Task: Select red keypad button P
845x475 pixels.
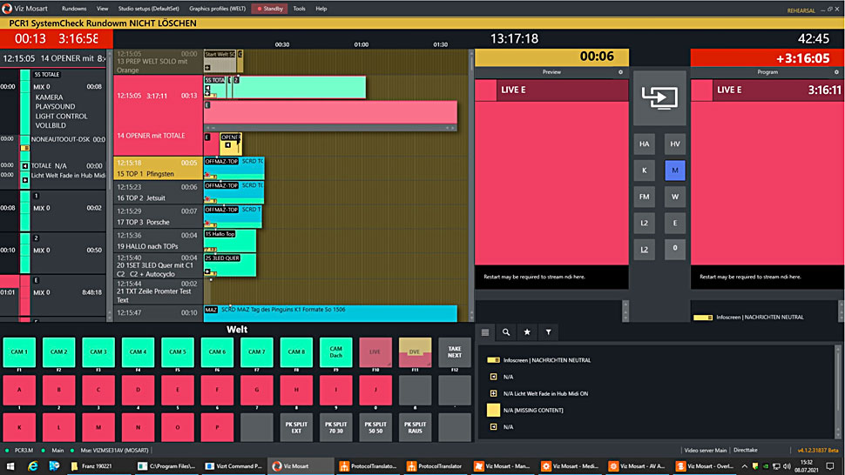Action: click(217, 428)
